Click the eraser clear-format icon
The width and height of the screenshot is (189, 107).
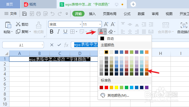111,32
